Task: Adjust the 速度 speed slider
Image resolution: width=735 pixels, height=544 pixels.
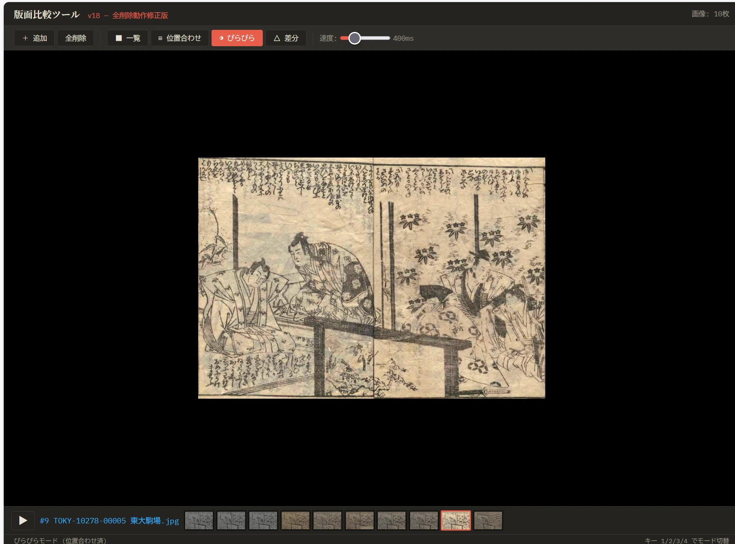Action: pos(365,38)
